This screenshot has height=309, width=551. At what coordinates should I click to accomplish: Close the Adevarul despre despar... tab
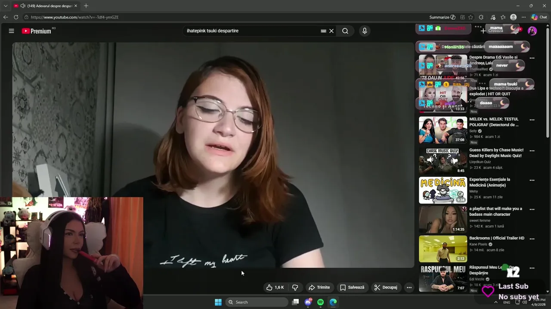click(76, 6)
